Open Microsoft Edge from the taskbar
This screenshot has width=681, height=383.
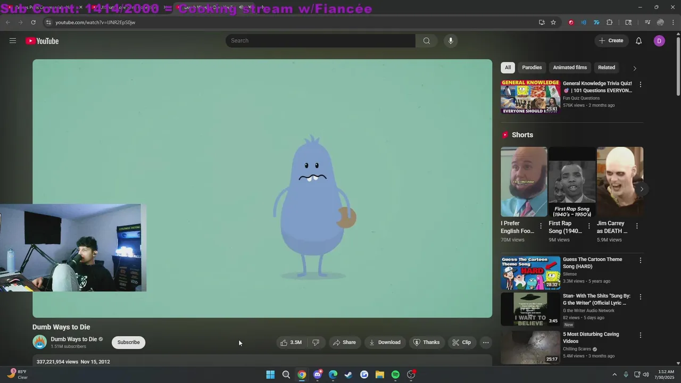click(333, 375)
